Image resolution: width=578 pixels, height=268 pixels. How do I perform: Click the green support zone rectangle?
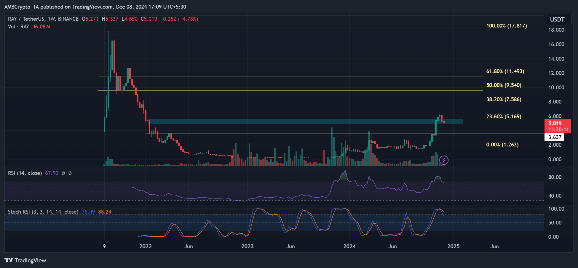pos(305,121)
